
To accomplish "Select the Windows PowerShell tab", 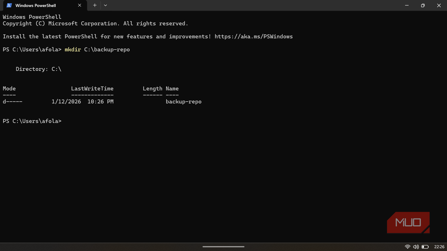I will coord(41,5).
